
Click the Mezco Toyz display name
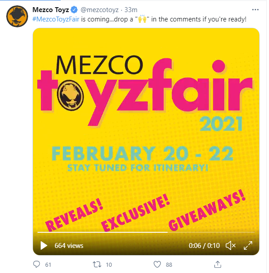(51, 10)
